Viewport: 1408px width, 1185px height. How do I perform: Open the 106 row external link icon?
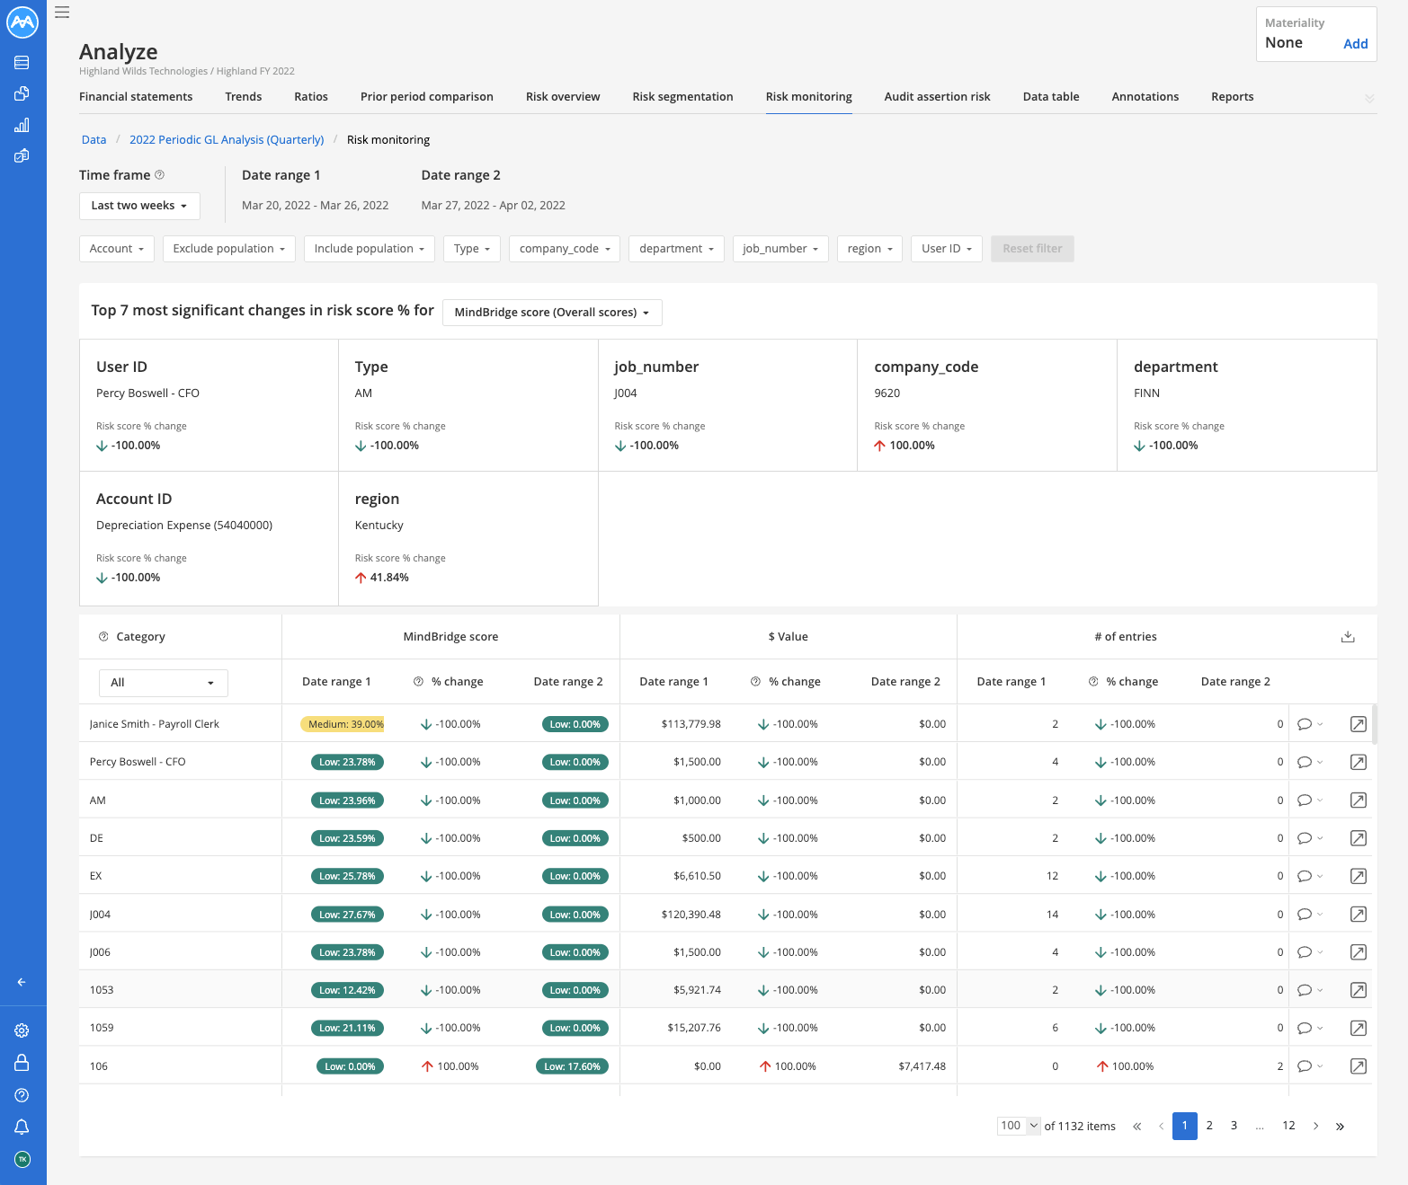(1359, 1066)
